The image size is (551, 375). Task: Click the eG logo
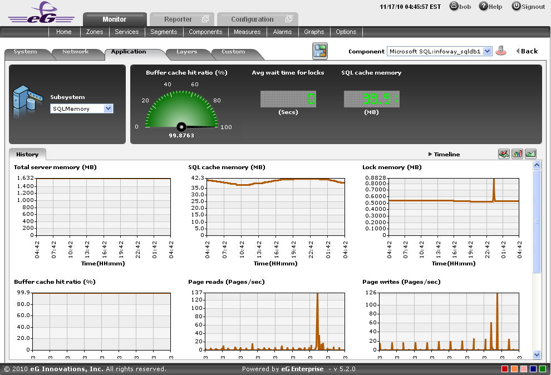pyautogui.click(x=41, y=13)
